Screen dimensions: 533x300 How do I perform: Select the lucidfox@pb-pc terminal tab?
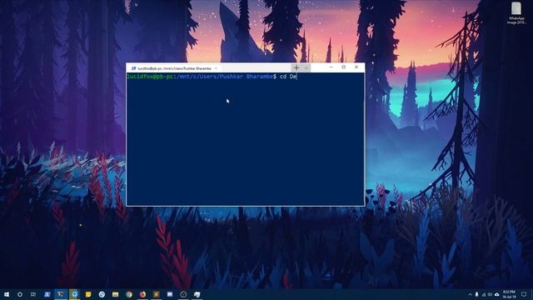(174, 68)
